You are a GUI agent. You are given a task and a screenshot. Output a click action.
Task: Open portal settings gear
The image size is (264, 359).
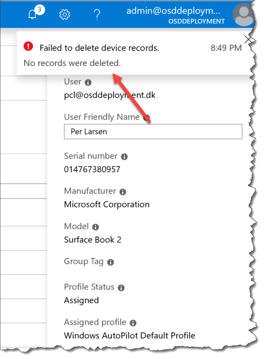click(64, 15)
